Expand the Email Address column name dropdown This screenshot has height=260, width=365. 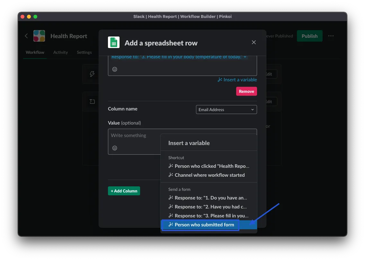tap(226, 110)
